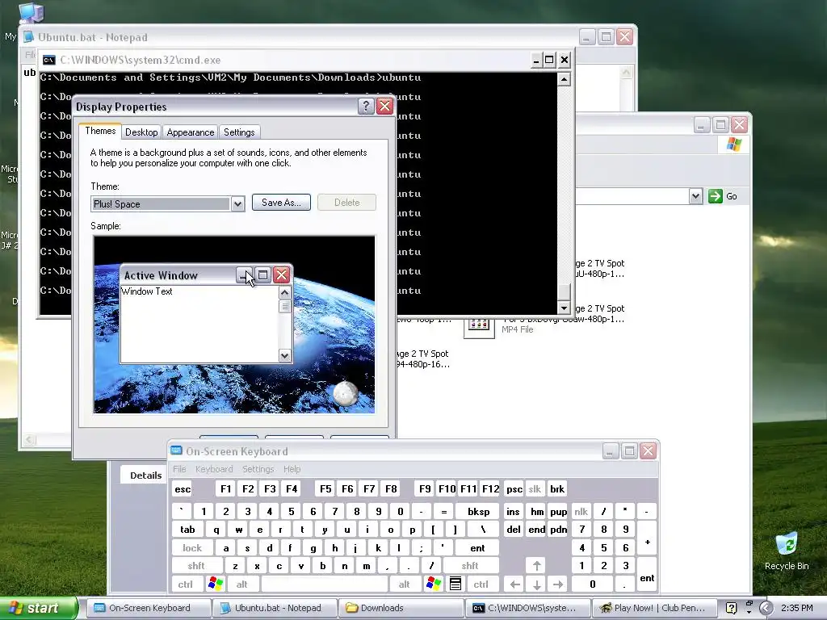Toggle the left shft key

pyautogui.click(x=196, y=566)
